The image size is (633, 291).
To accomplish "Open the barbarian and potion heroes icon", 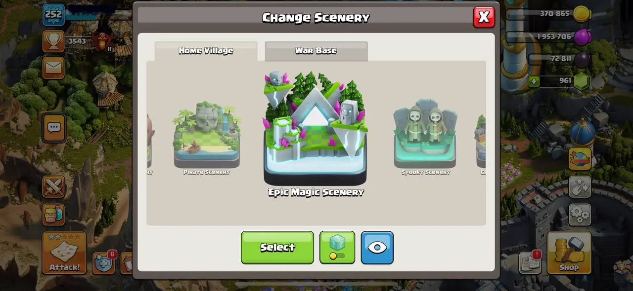I will pyautogui.click(x=53, y=215).
